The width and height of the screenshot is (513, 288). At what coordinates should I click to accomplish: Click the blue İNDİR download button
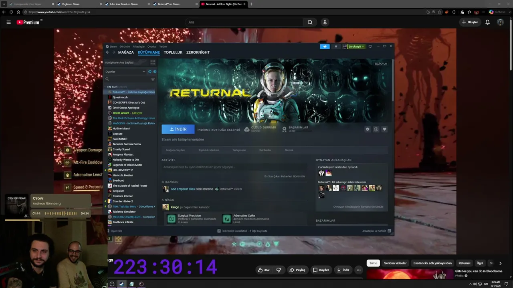tap(178, 129)
